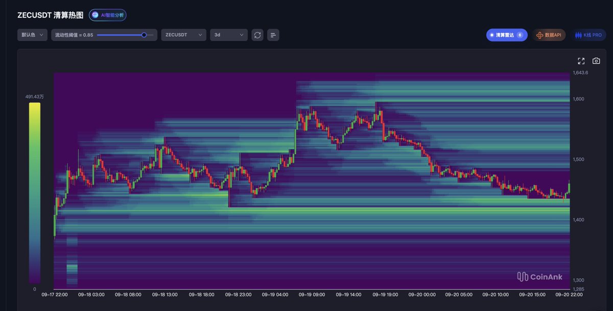This screenshot has height=311, width=613.
Task: Click the 09-20 22:00 time label
Action: click(569, 295)
